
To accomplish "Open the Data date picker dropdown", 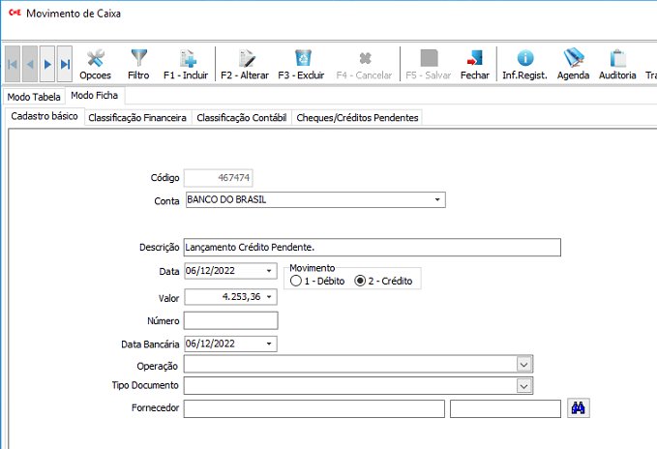I will pyautogui.click(x=269, y=271).
